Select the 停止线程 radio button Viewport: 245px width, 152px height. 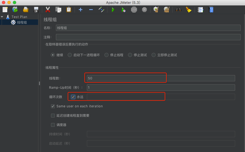click(106, 55)
